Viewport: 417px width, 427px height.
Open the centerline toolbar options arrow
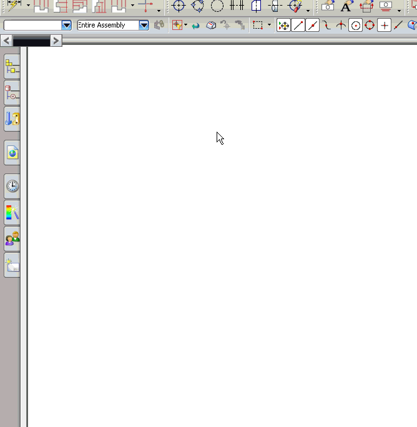click(308, 11)
